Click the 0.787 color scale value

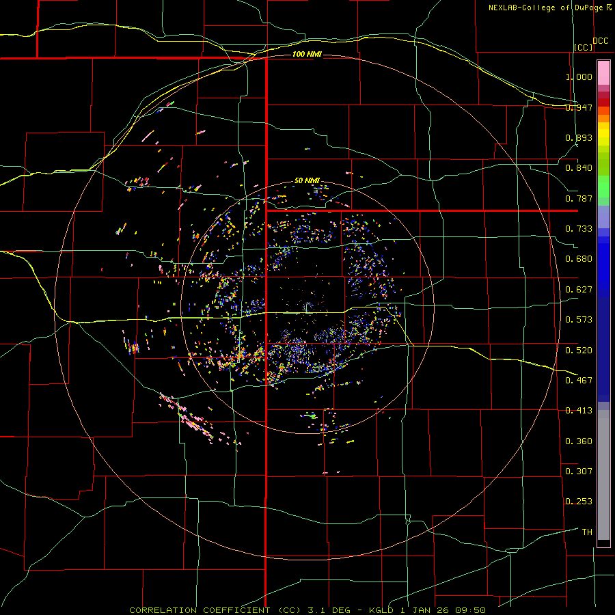[579, 198]
